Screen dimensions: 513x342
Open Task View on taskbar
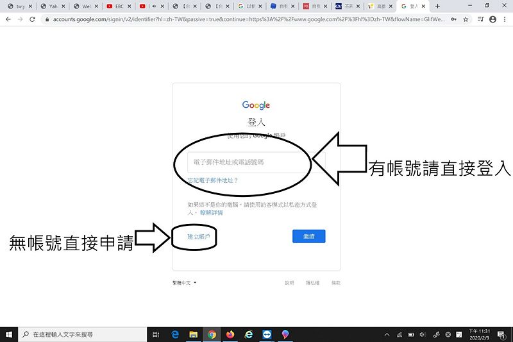click(156, 334)
